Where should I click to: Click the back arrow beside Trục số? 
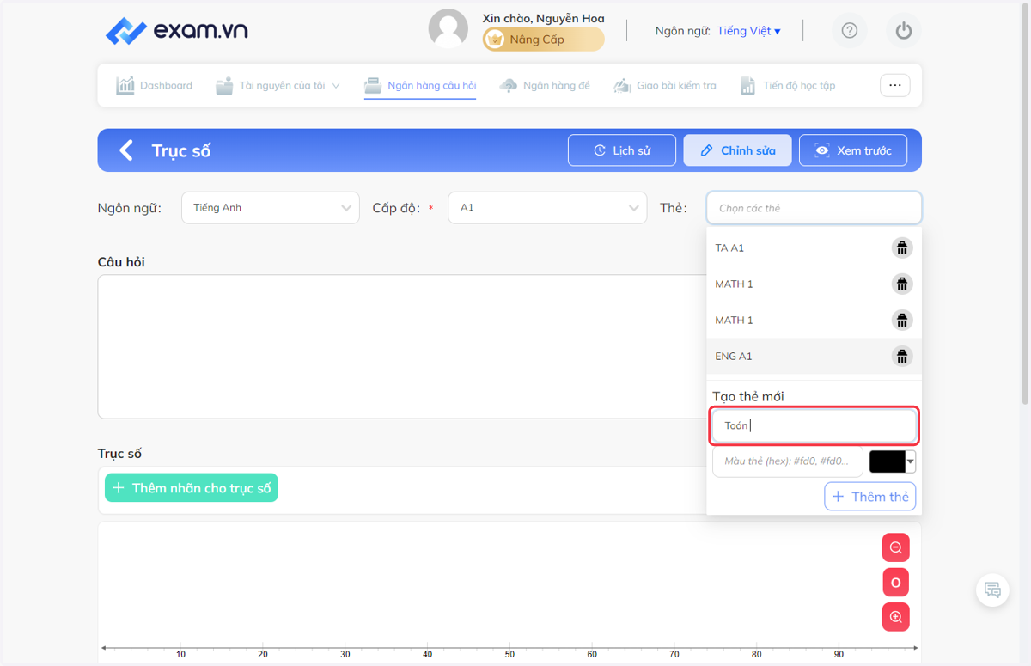tap(126, 150)
